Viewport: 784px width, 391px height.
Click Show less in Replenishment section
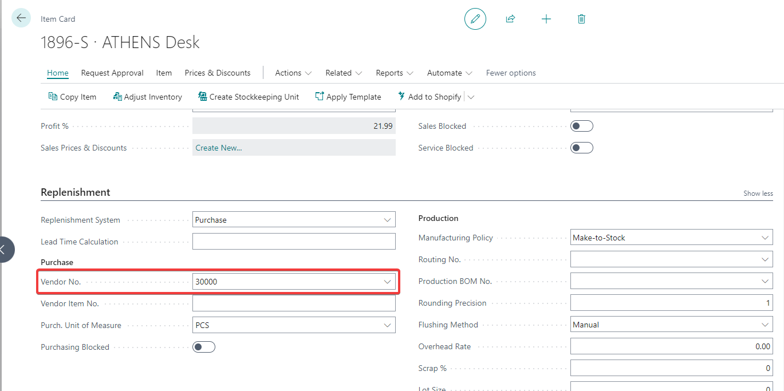pos(758,193)
